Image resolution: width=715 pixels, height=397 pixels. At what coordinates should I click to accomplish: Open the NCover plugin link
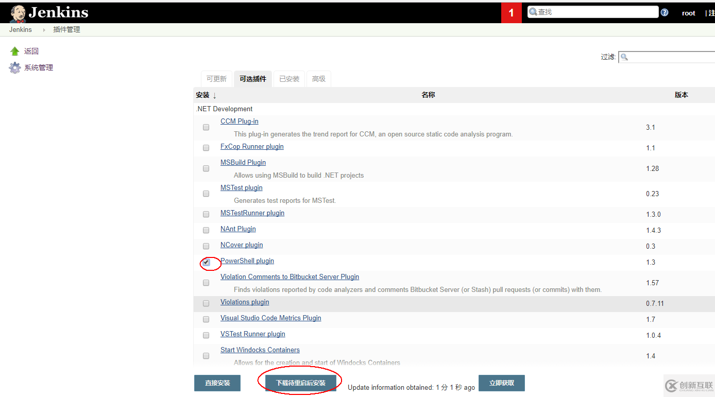(x=242, y=245)
